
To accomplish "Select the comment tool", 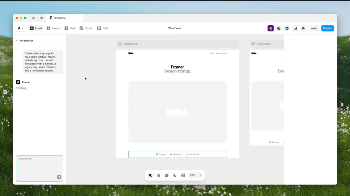I will tap(167, 175).
